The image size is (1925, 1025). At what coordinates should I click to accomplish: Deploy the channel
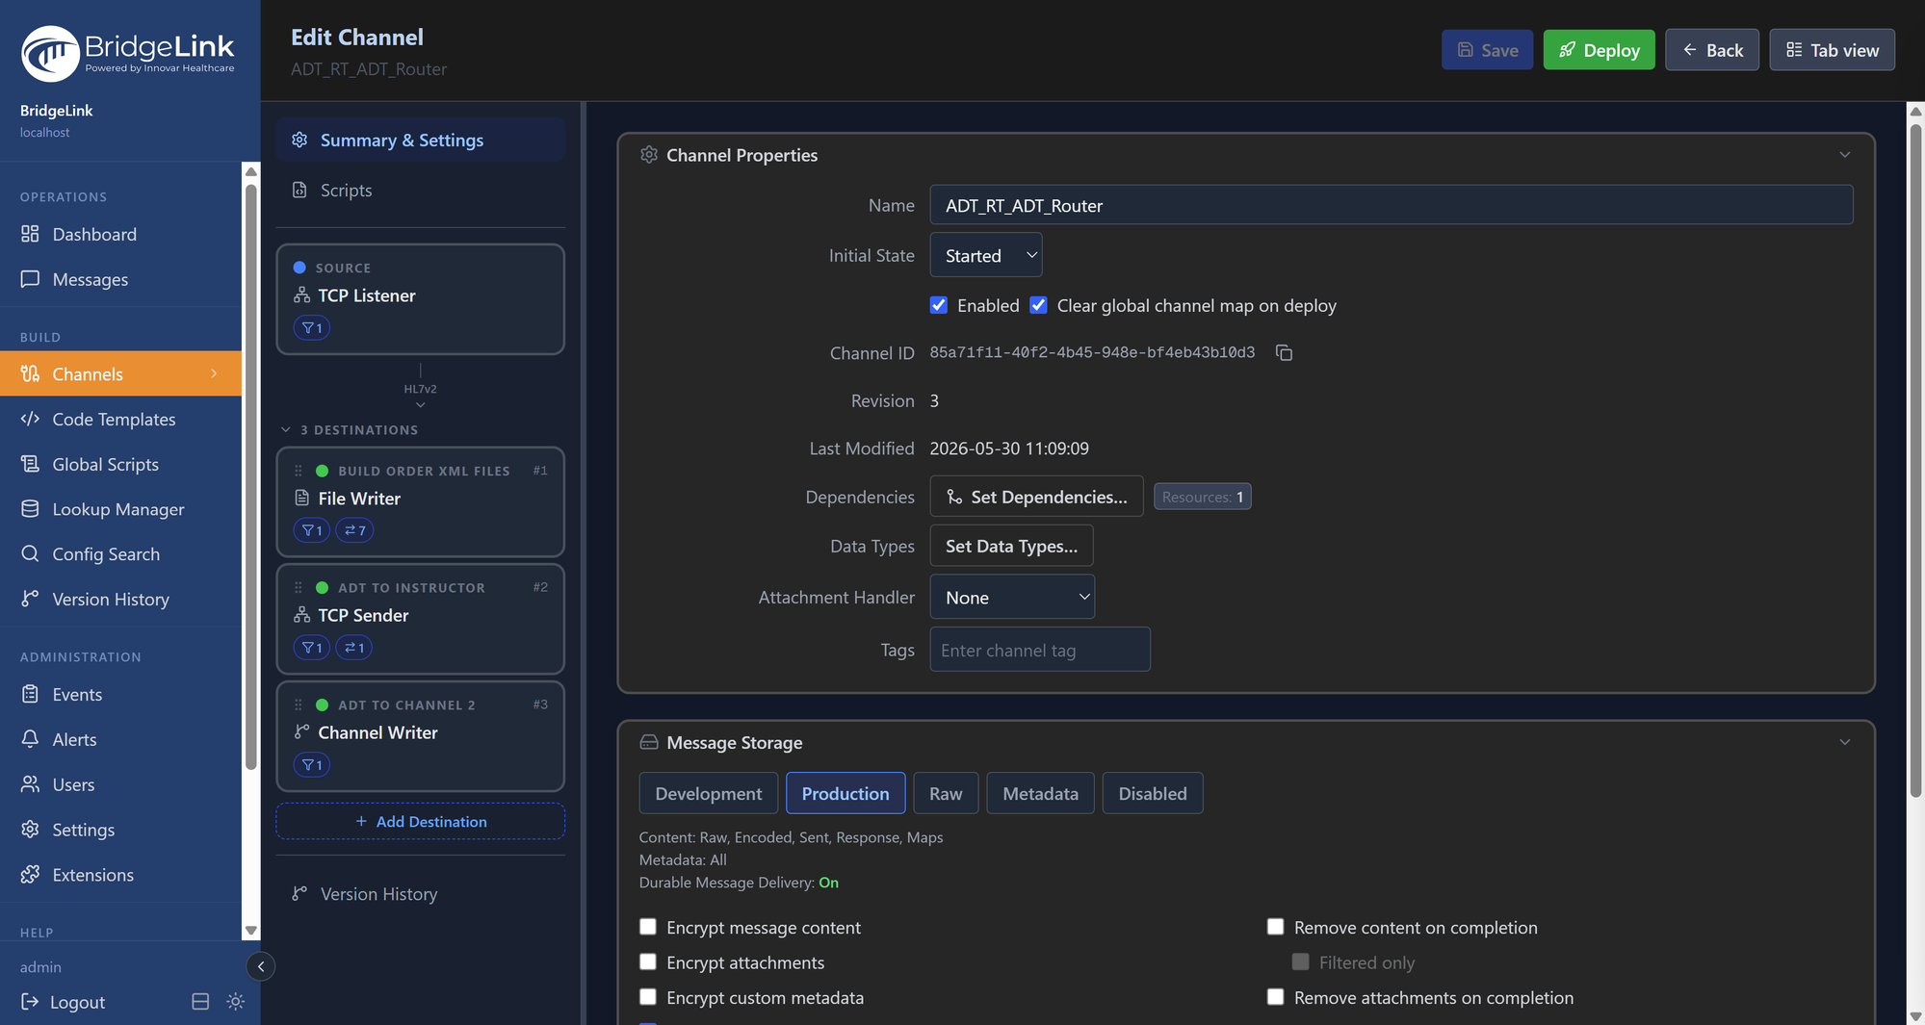[1599, 50]
